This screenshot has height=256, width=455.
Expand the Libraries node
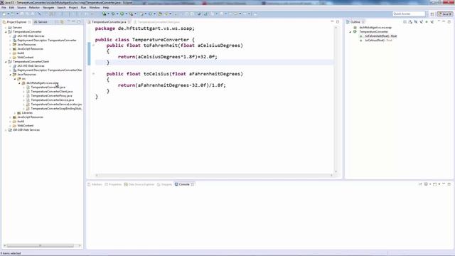(x=15, y=113)
